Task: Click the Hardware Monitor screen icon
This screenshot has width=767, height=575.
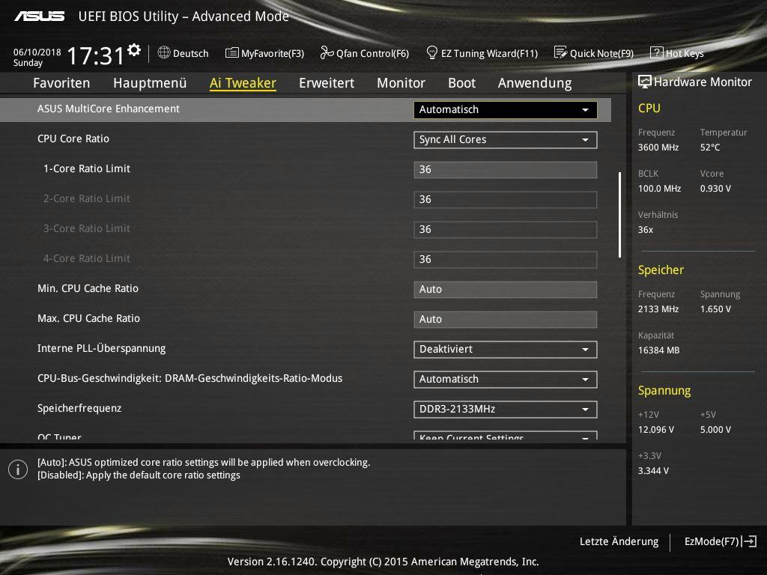Action: 645,82
